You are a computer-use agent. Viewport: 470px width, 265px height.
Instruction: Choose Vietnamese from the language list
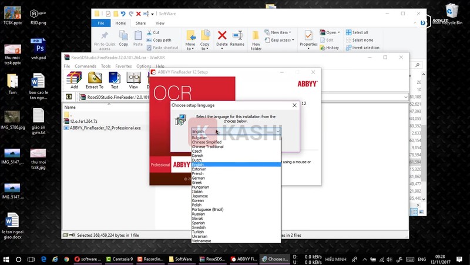tap(202, 241)
